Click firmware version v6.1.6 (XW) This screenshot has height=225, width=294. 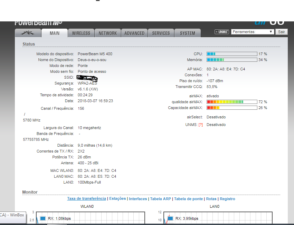pos(88,89)
